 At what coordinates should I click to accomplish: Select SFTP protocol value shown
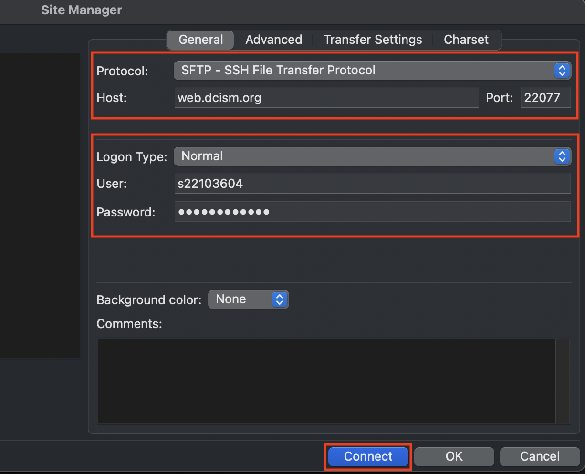(334, 71)
